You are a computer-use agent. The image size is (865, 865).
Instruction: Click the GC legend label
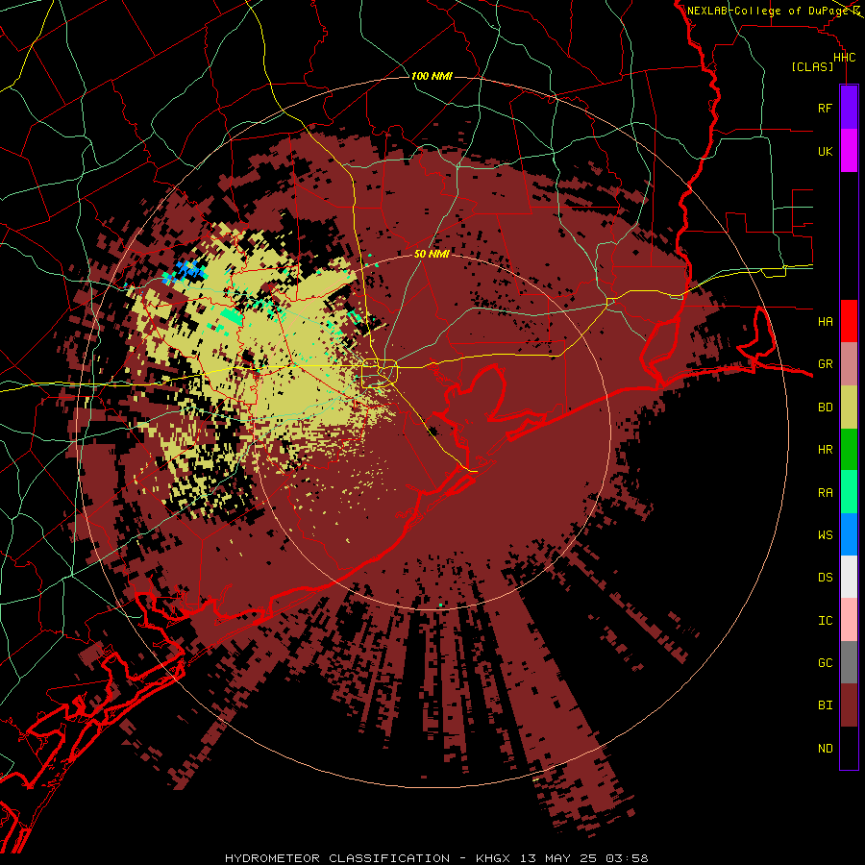825,663
